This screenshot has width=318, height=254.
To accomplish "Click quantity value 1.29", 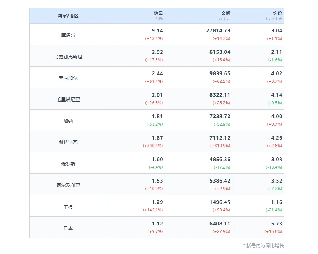I will (157, 202).
